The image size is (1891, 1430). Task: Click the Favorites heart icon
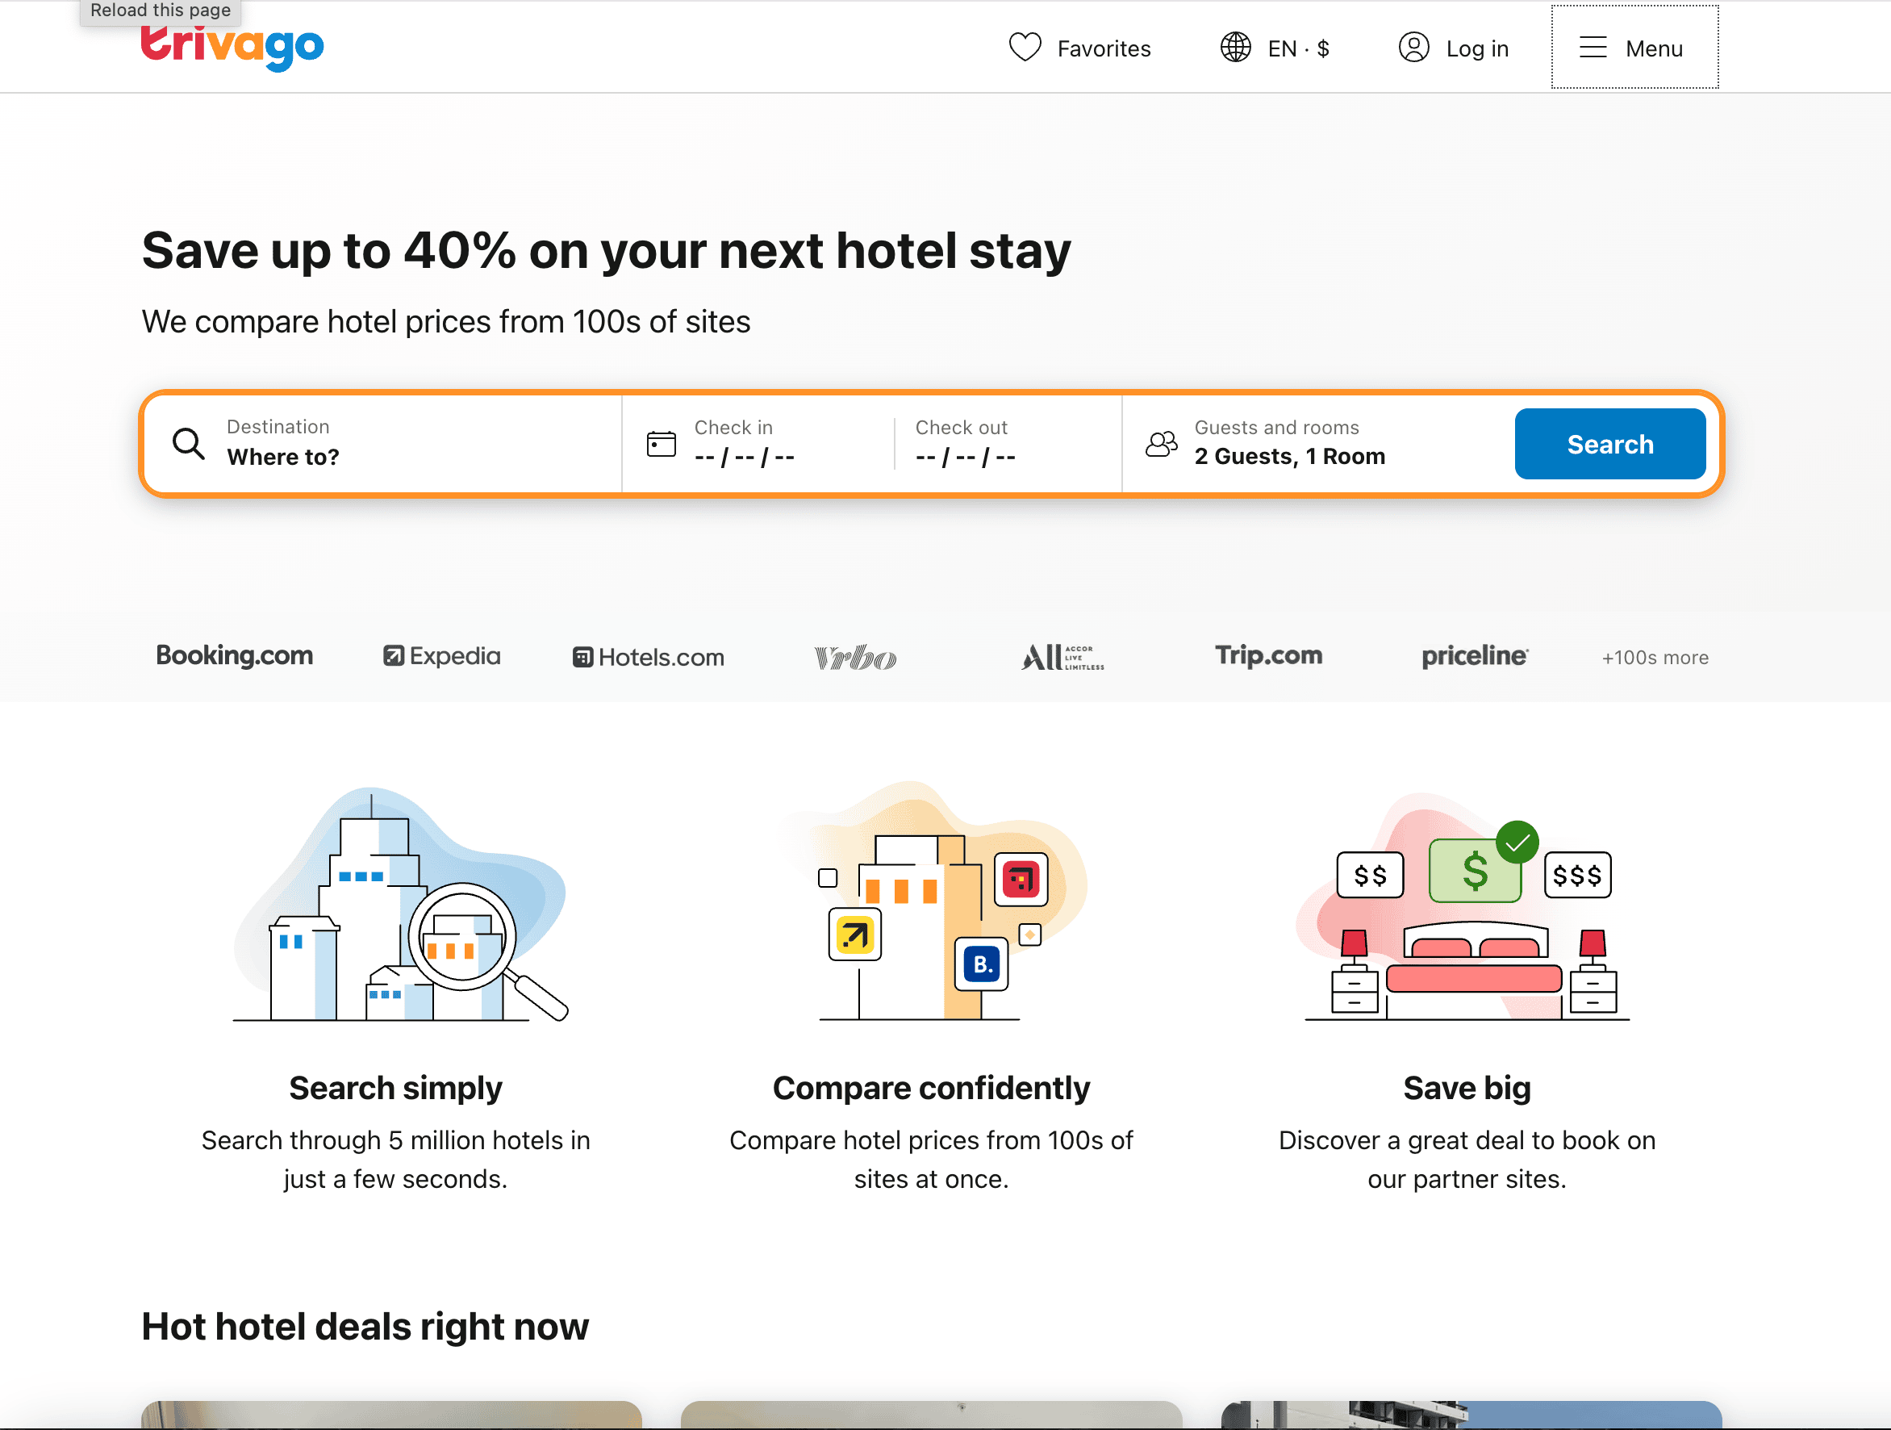1024,47
